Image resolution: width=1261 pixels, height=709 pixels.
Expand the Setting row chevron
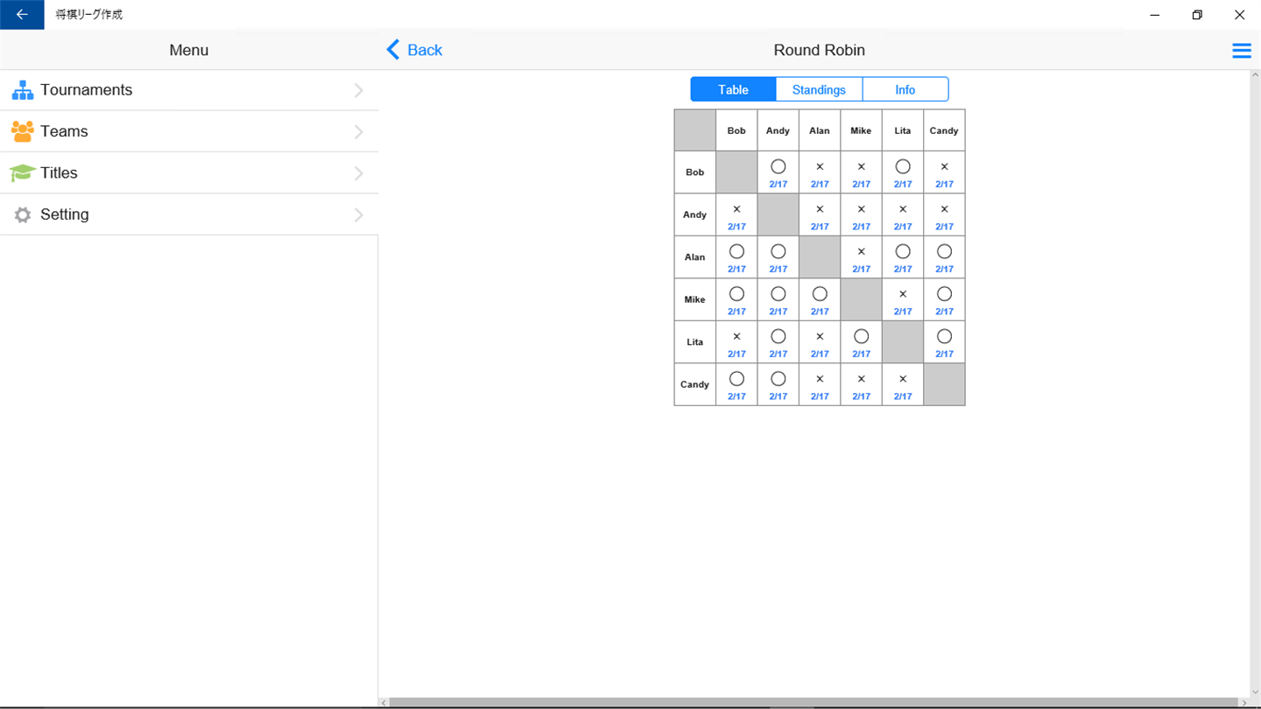click(359, 214)
